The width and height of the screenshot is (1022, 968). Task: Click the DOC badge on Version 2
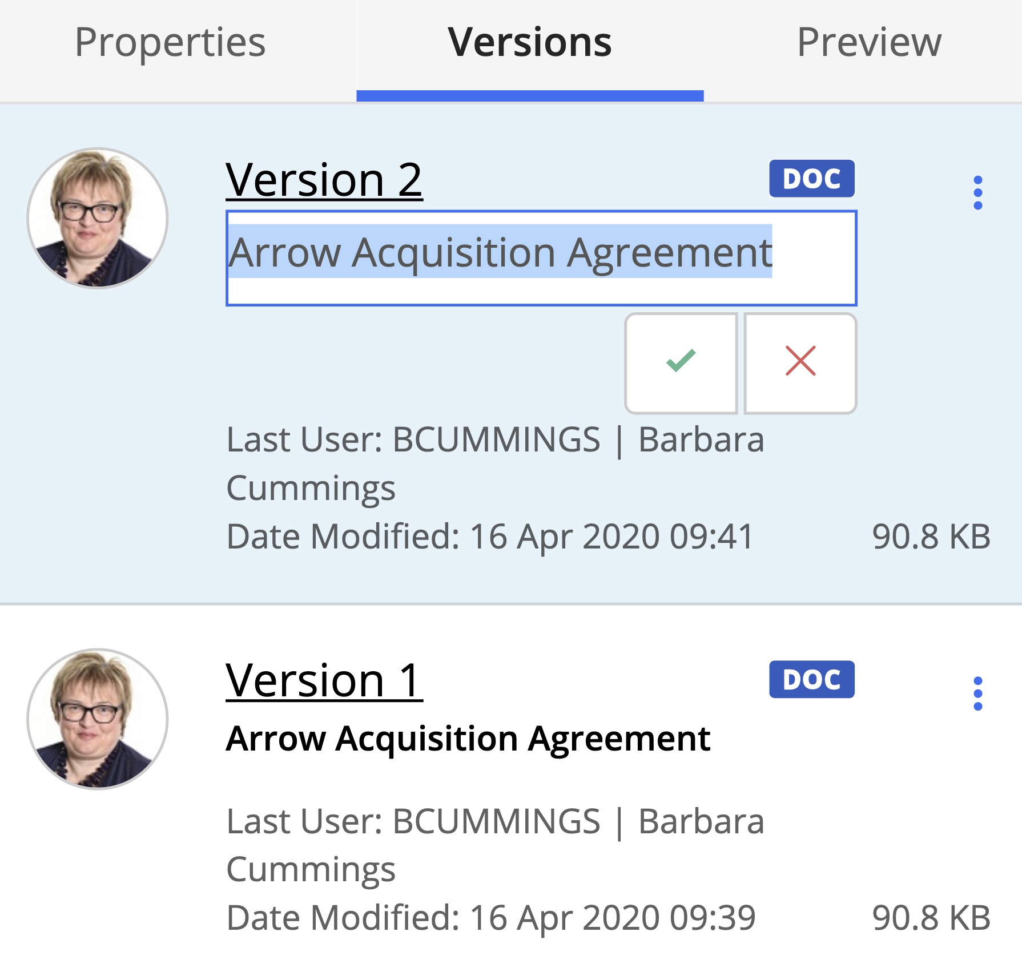click(811, 179)
